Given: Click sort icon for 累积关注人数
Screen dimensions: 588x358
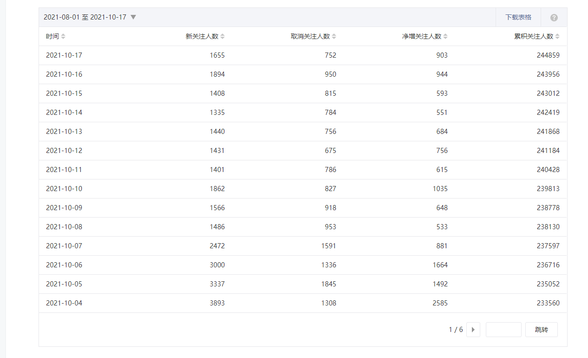Looking at the screenshot, I should coord(557,36).
